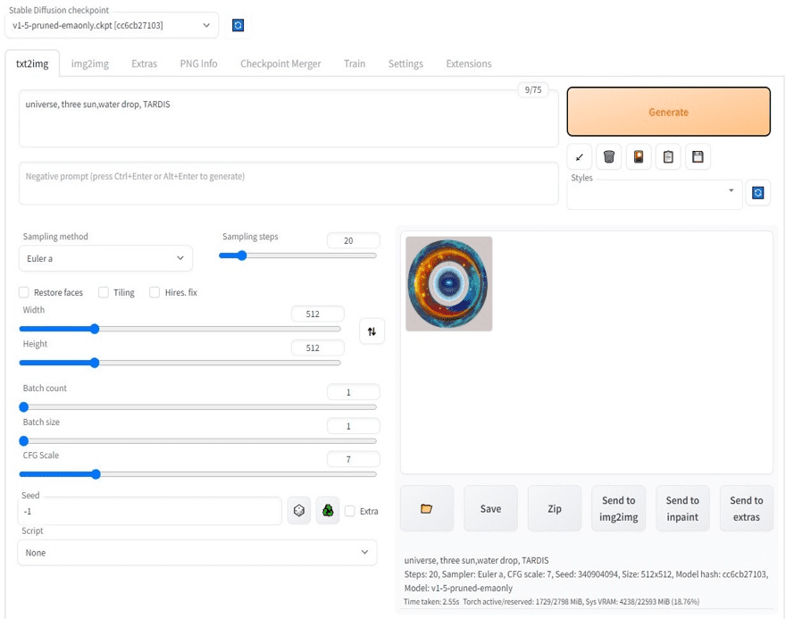The image size is (794, 619).
Task: Swap width and height with the arrows icon
Action: pos(372,331)
